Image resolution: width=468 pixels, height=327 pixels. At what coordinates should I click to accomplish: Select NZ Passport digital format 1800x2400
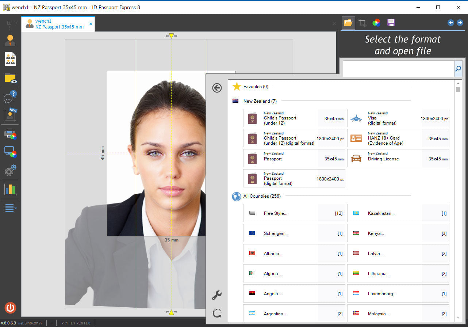click(294, 178)
